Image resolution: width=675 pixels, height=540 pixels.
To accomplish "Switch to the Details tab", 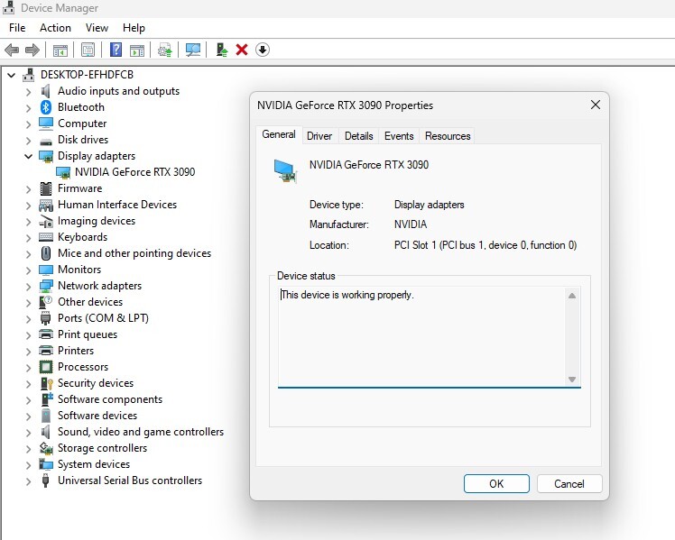I will (358, 136).
